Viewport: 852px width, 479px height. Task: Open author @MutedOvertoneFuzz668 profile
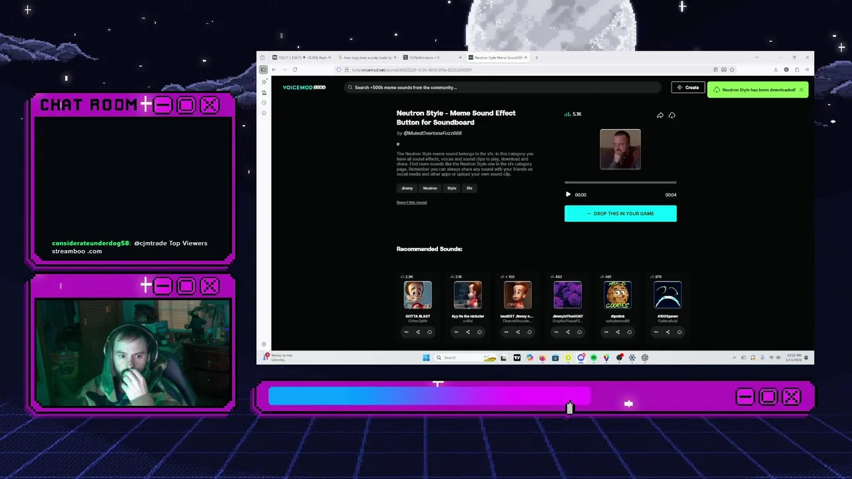(x=433, y=133)
